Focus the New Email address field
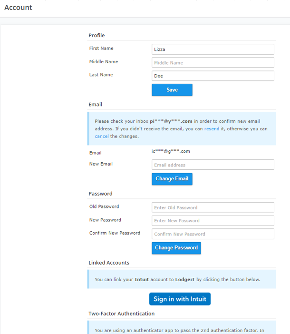The height and width of the screenshot is (334, 290). tap(213, 165)
